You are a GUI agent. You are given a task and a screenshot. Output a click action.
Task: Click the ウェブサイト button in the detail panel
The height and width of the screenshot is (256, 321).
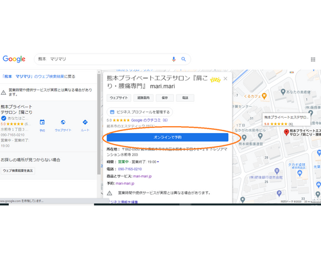pos(119,98)
